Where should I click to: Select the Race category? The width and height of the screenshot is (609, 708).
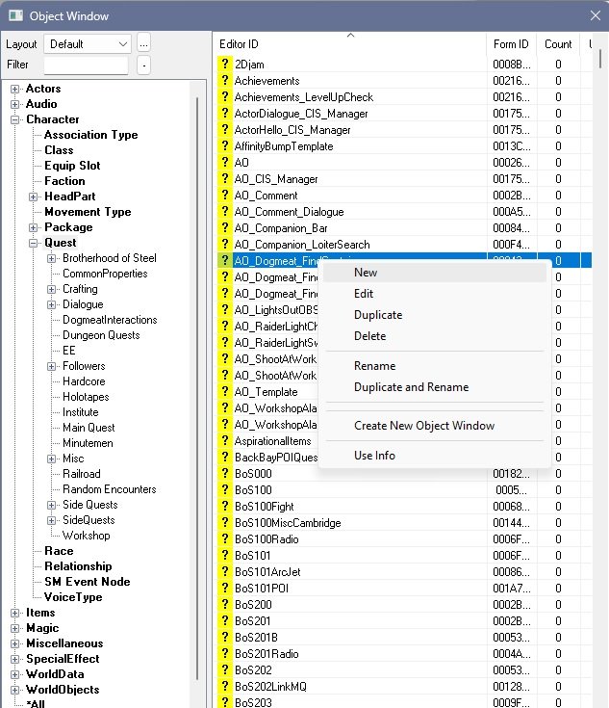[59, 551]
